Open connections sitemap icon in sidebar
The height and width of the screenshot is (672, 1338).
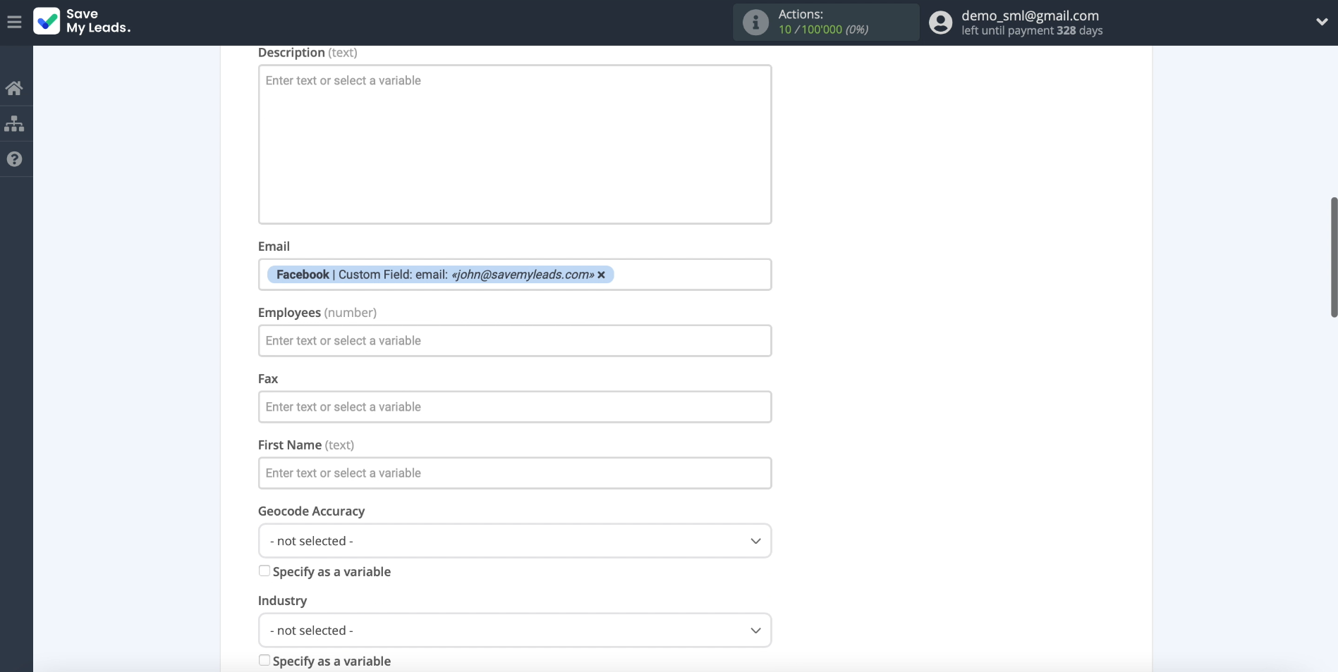pos(14,124)
